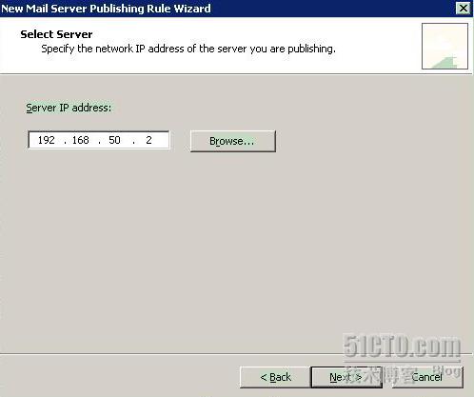Click the dot after the 50 octet

pos(133,142)
